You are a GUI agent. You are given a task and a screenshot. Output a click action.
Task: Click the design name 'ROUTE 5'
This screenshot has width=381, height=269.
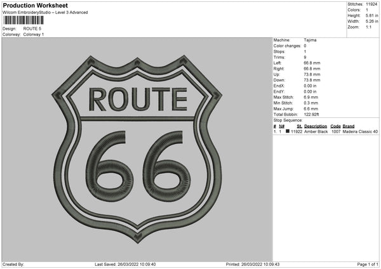point(32,29)
